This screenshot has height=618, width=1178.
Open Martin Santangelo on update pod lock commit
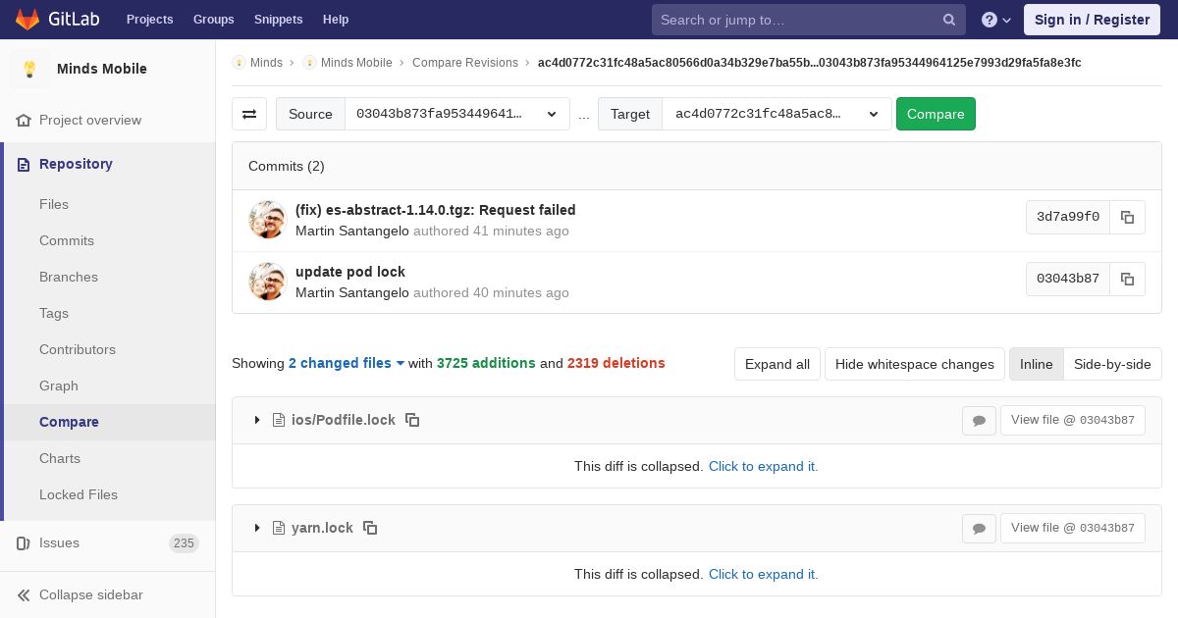click(x=352, y=293)
